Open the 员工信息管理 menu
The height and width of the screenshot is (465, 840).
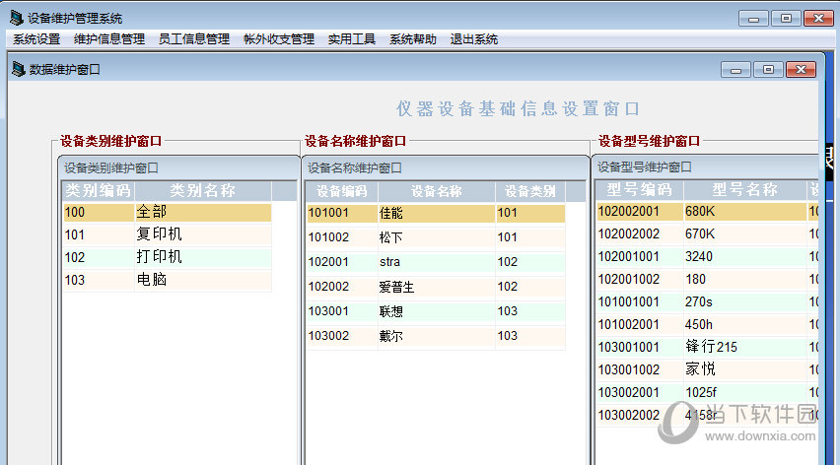(x=194, y=39)
